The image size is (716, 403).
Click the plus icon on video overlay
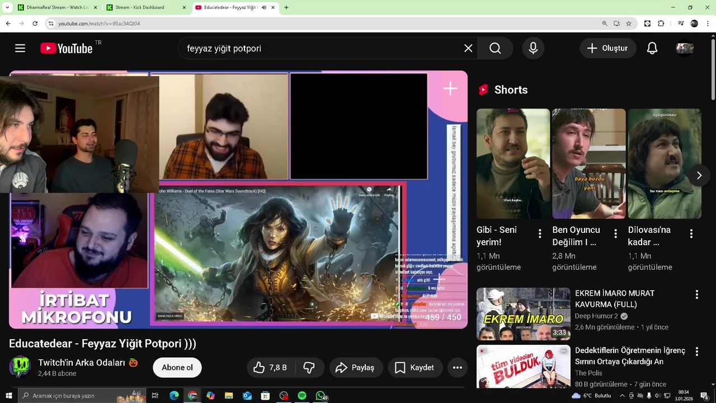(x=450, y=88)
